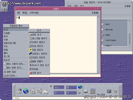Select the devices folder in File Manager
This screenshot has width=133, height=100.
(x=107, y=30)
